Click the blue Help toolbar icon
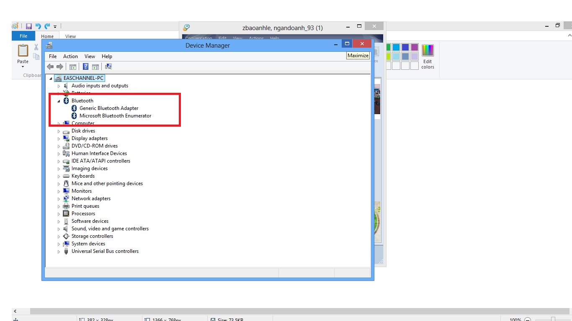The width and height of the screenshot is (572, 321). pyautogui.click(x=86, y=66)
